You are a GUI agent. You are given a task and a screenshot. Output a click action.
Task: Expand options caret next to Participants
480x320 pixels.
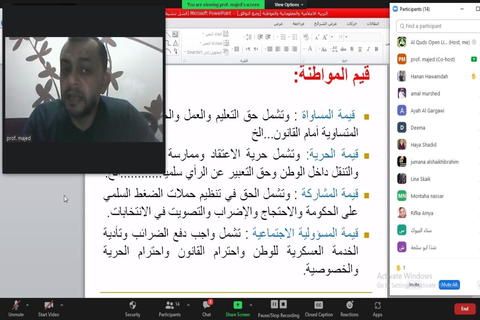pyautogui.click(x=188, y=305)
